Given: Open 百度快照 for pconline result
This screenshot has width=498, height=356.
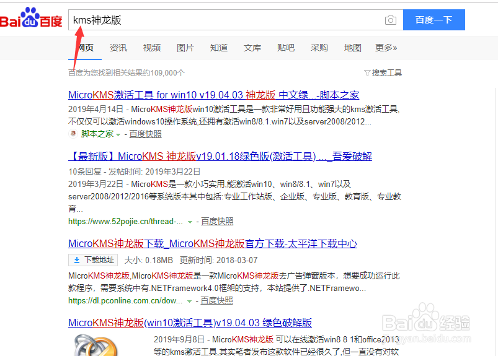Looking at the screenshot, I should pyautogui.click(x=216, y=300).
